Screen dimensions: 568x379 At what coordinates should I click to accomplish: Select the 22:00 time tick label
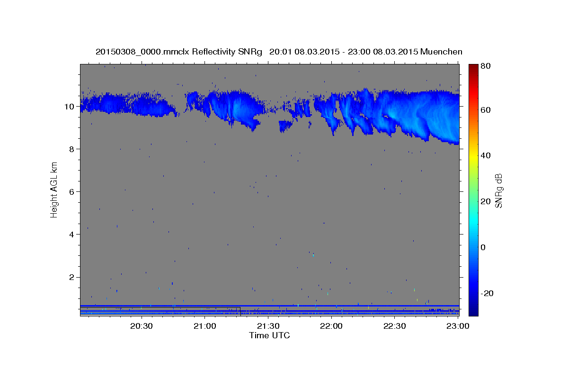coord(331,326)
